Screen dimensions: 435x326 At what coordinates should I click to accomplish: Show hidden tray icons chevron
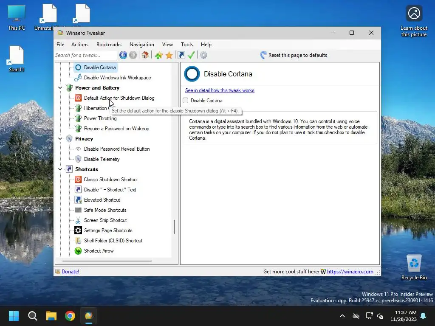tap(342, 316)
